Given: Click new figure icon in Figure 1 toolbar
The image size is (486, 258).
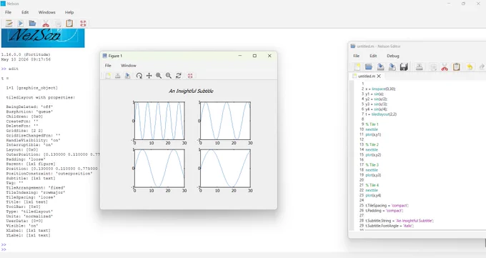Looking at the screenshot, I should 108,76.
